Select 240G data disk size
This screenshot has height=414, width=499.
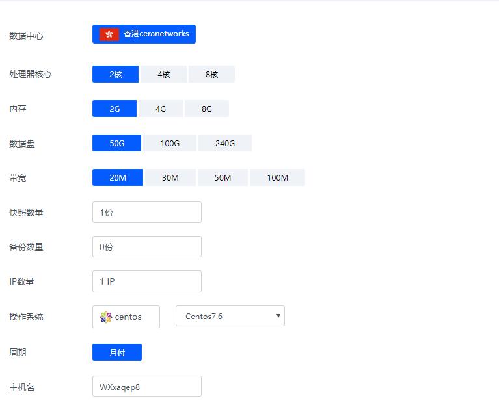tap(224, 143)
